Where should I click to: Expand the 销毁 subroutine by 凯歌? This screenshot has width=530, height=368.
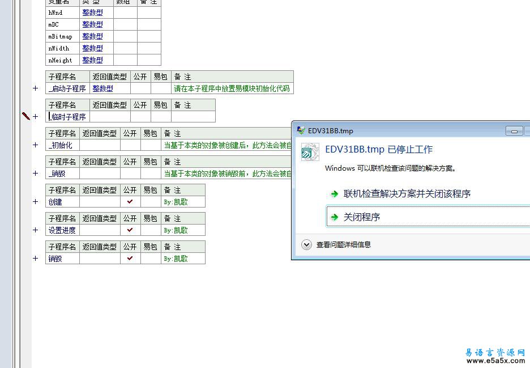pyautogui.click(x=36, y=259)
